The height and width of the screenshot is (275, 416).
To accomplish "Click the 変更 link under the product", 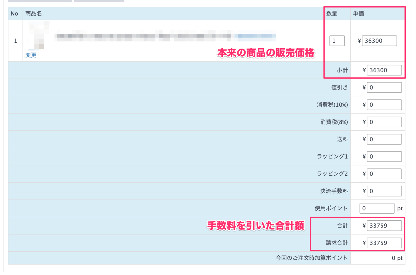I will point(31,55).
